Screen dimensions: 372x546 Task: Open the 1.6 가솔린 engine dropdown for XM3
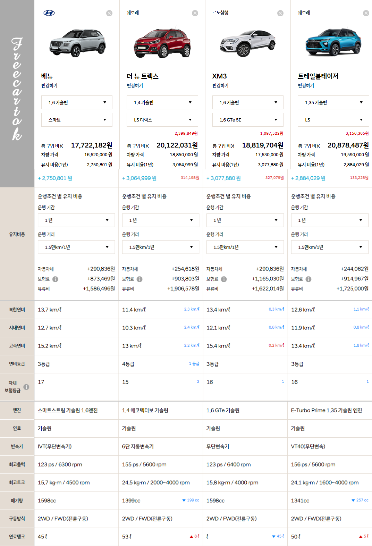click(248, 102)
